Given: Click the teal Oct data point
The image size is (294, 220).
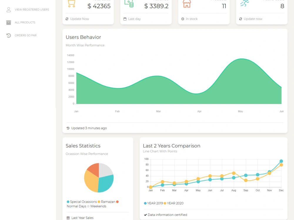Looking at the screenshot, I should pos(258,175).
